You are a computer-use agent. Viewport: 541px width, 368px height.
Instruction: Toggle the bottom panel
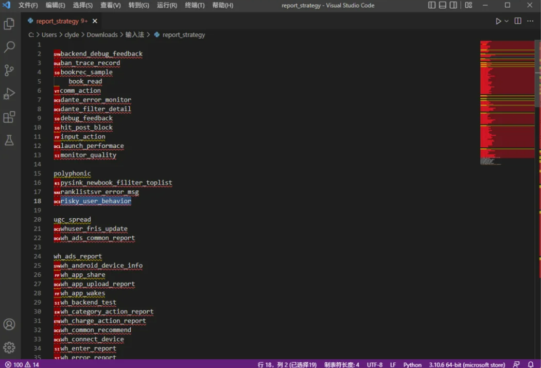[443, 5]
